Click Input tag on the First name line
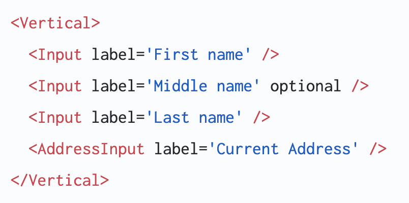The image size is (409, 203). [59, 55]
